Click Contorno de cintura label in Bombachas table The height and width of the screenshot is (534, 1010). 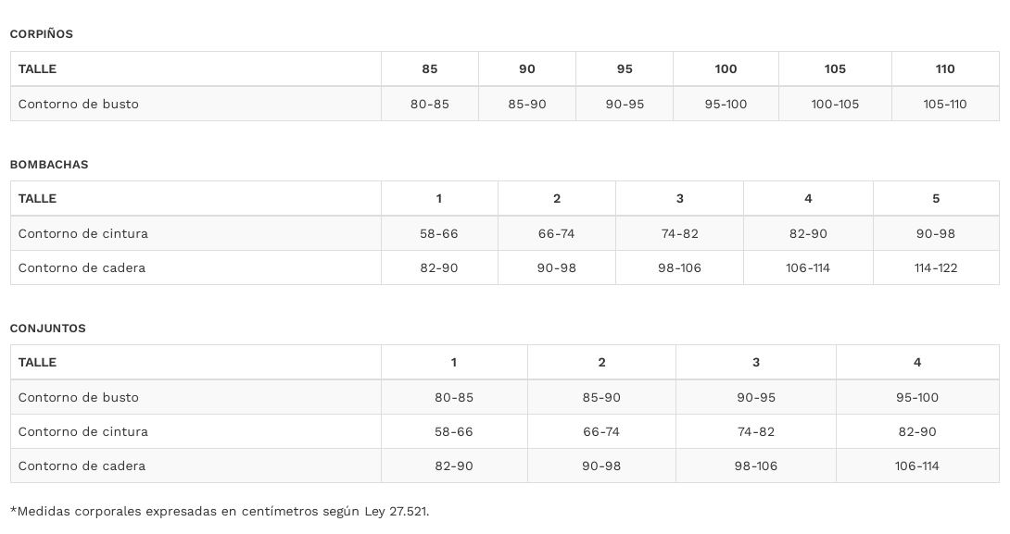pos(83,234)
